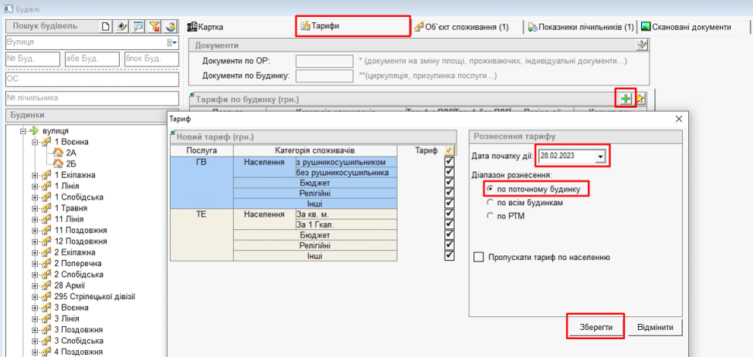This screenshot has width=753, height=357.
Task: Expand the '1 Екіпажна' street tree node
Action: coord(35,175)
